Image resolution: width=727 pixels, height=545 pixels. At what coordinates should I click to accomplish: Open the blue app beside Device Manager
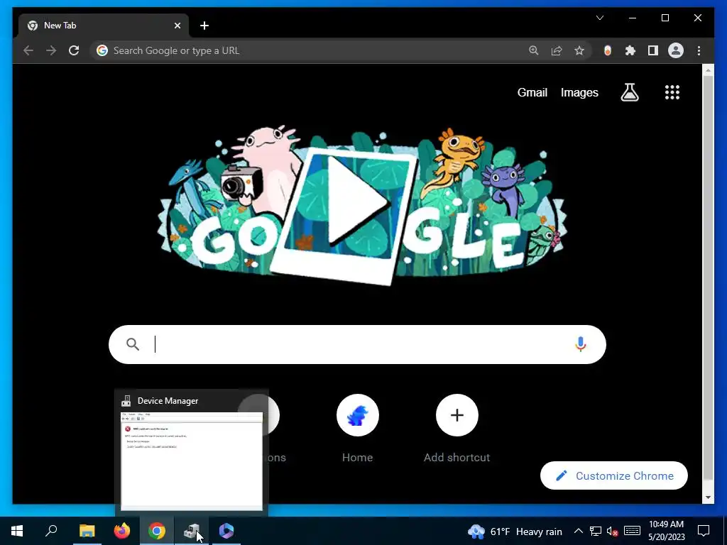[x=226, y=531]
